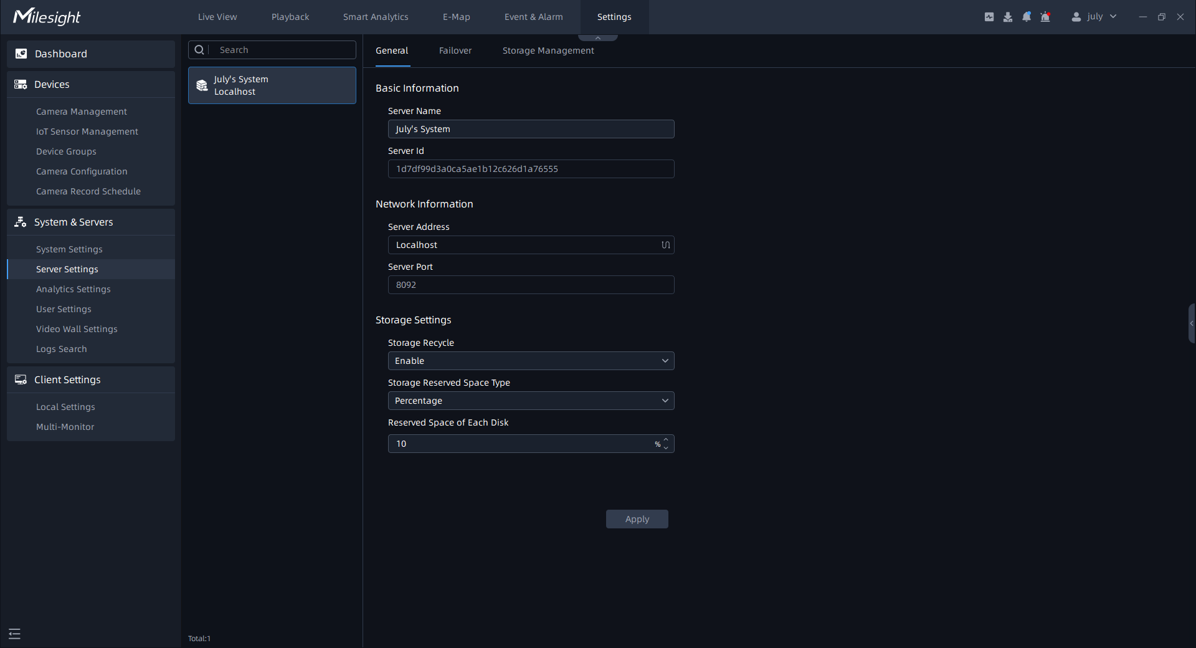The image size is (1196, 648).
Task: Open the july user account menu
Action: click(1094, 17)
